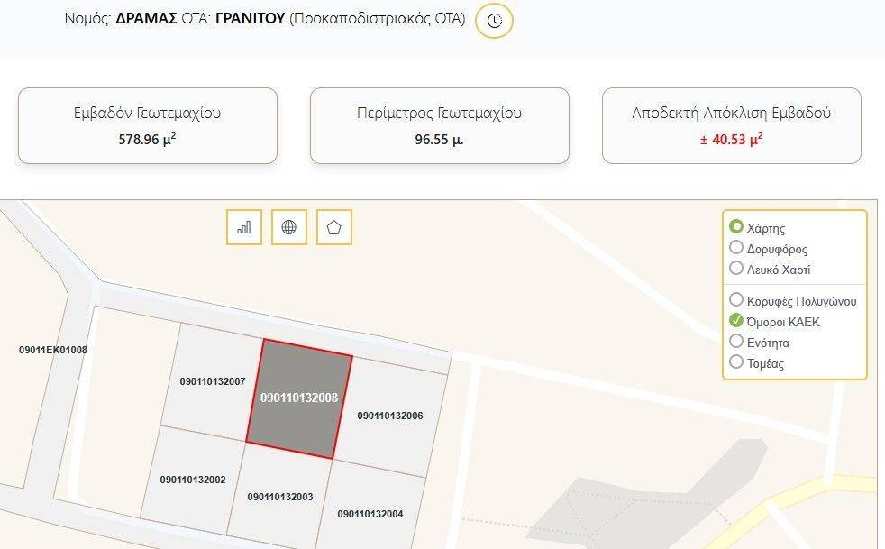This screenshot has height=549, width=885.
Task: Select highlighted parcel 090110132008
Action: click(x=299, y=398)
